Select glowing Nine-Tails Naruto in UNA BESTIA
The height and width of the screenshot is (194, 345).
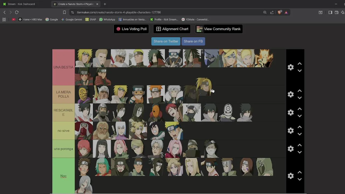tap(264, 58)
